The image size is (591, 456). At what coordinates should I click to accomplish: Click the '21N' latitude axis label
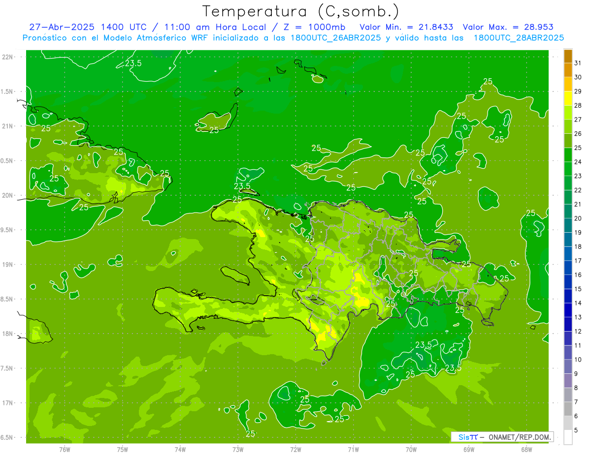pyautogui.click(x=7, y=126)
